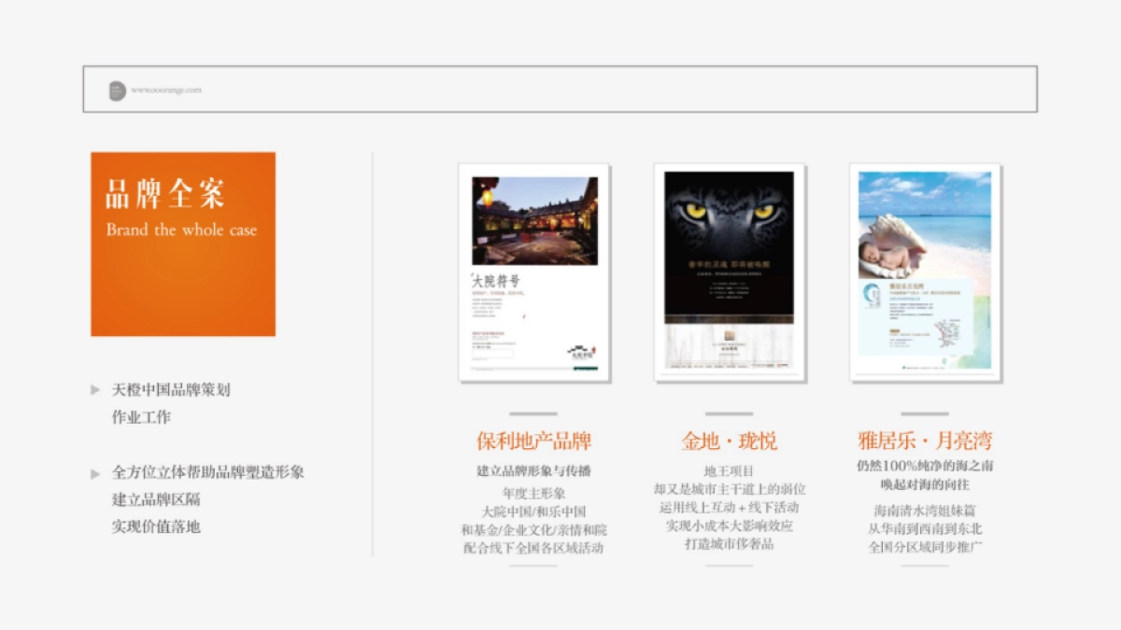The image size is (1121, 630).
Task: Select the 雅居乐·月亮湾 heading
Action: coord(924,441)
